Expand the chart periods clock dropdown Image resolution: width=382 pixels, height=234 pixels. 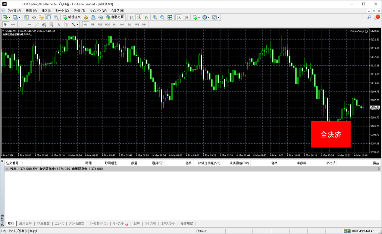[209, 17]
